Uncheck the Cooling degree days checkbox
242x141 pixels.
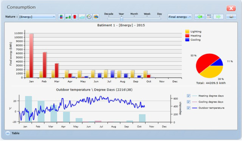click(x=188, y=102)
